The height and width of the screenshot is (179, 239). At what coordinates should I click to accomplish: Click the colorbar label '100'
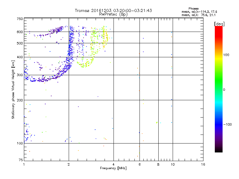(x=226, y=55)
